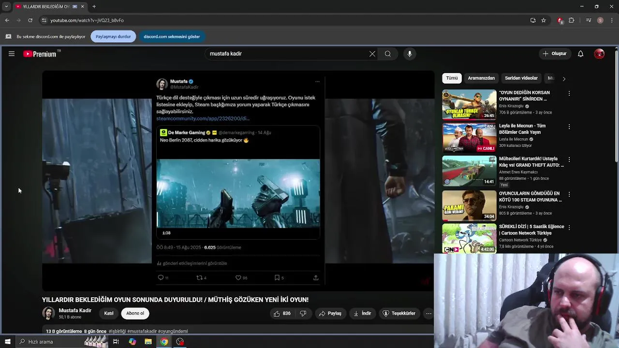
Task: Dislike the video with thumbs down
Action: 303,313
